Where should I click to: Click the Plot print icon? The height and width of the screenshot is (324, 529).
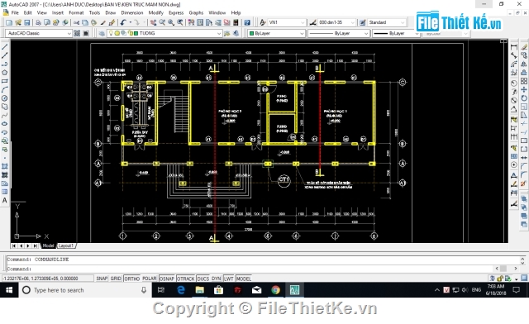point(39,22)
